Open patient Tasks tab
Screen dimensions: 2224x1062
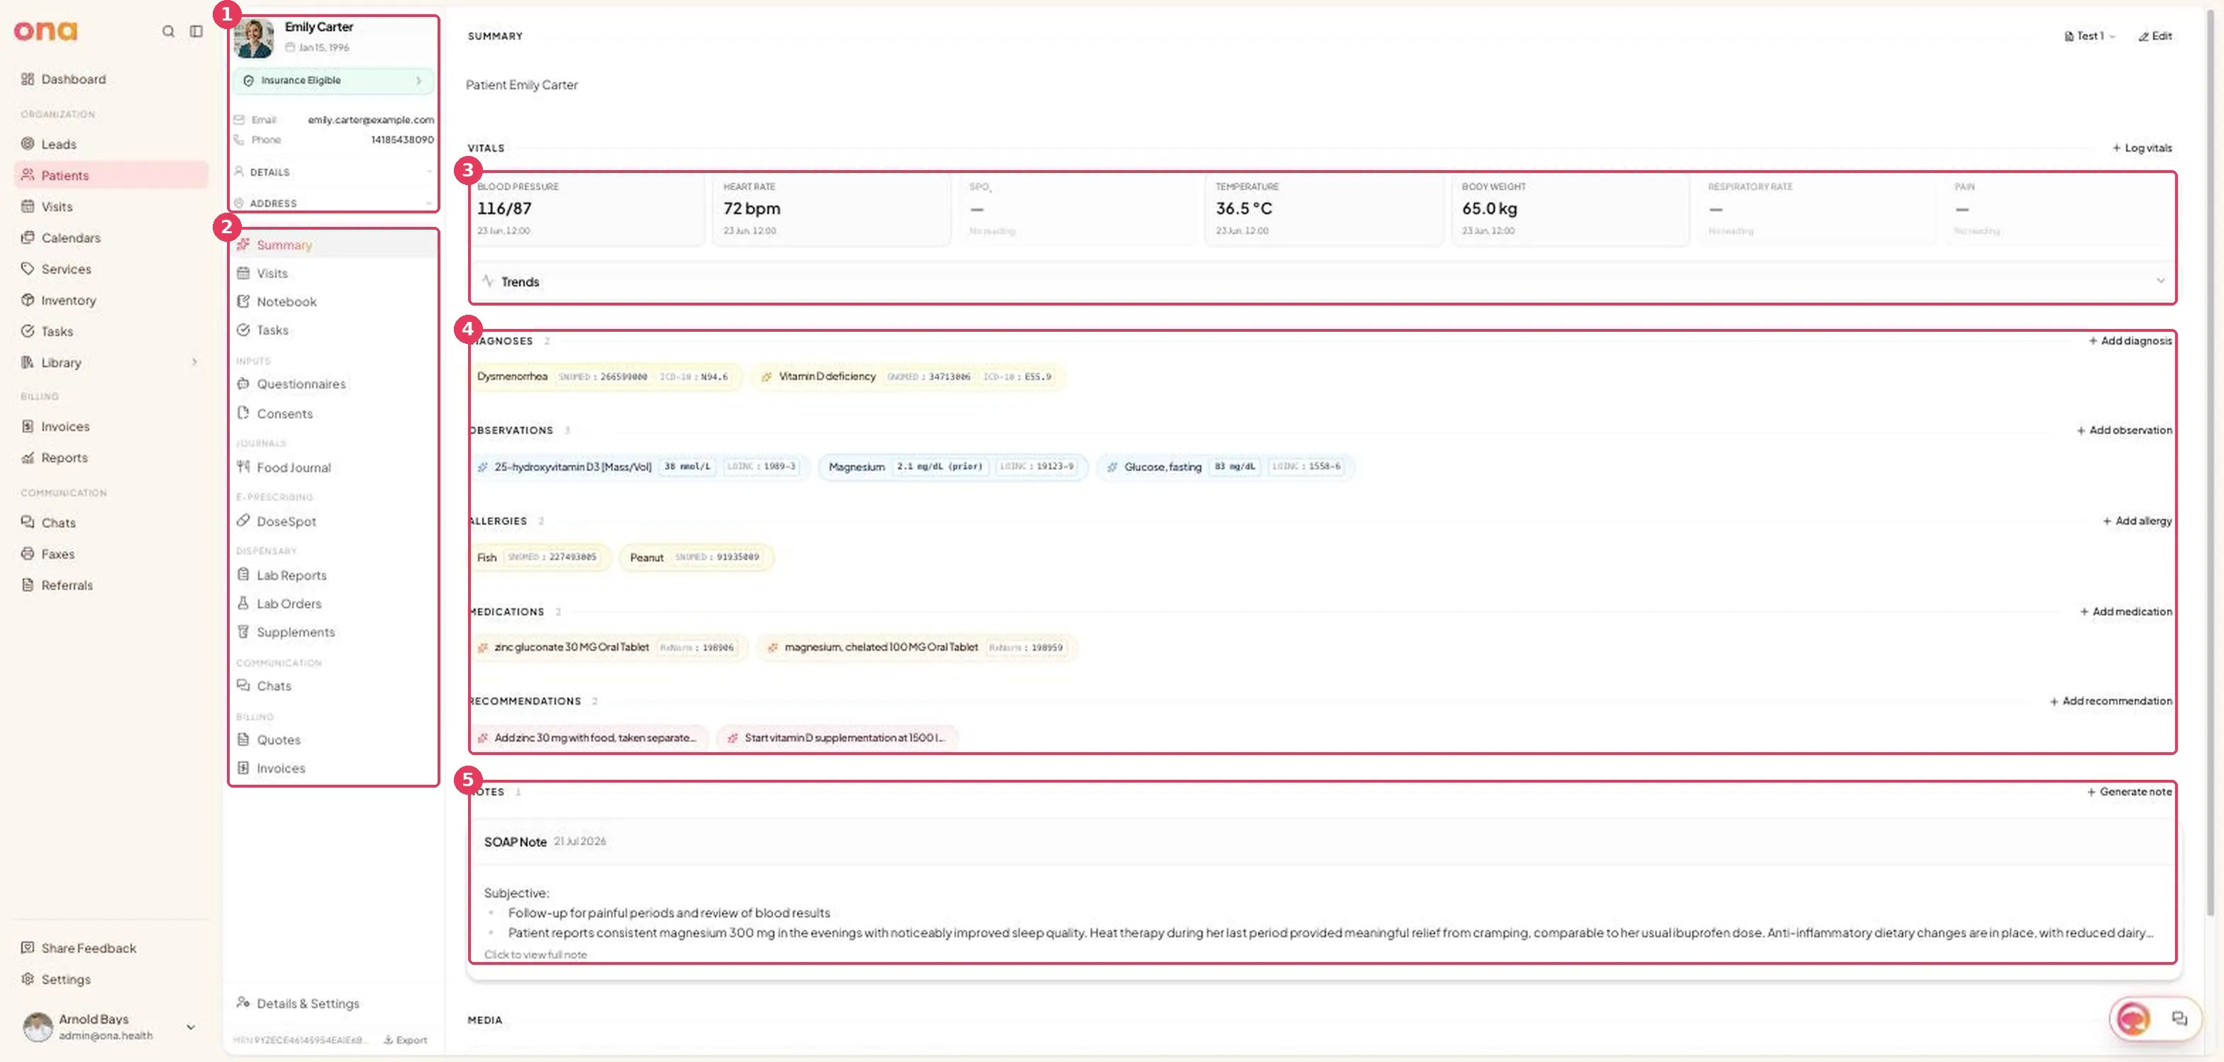(x=333, y=330)
